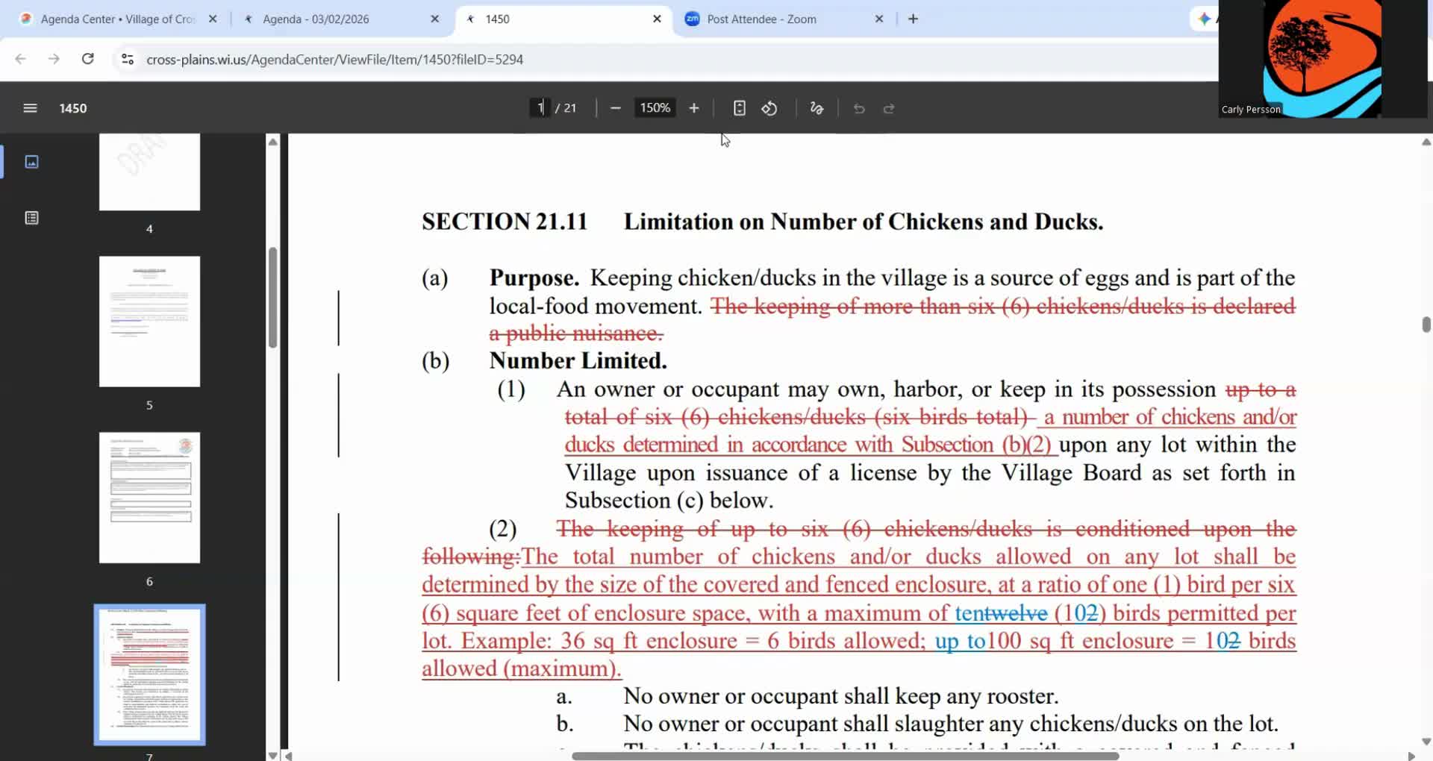Open a new browser tab
The image size is (1433, 761).
pyautogui.click(x=912, y=19)
